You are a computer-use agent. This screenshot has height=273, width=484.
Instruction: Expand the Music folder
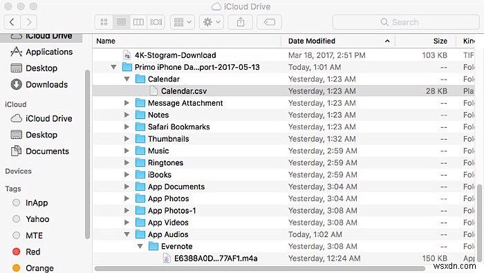click(127, 151)
